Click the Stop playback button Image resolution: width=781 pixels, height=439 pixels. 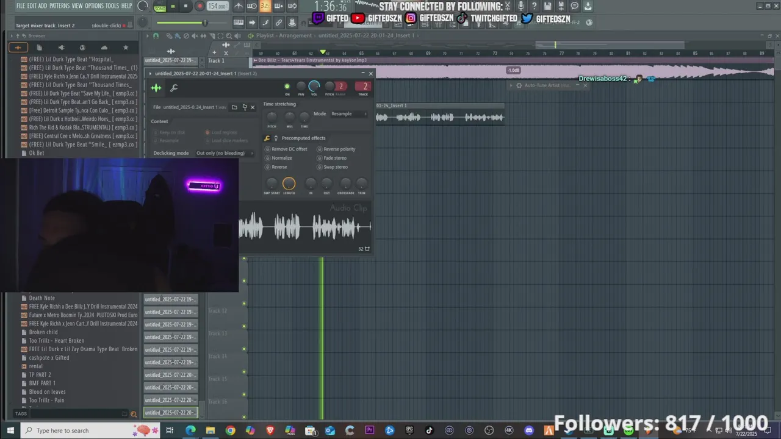point(185,7)
